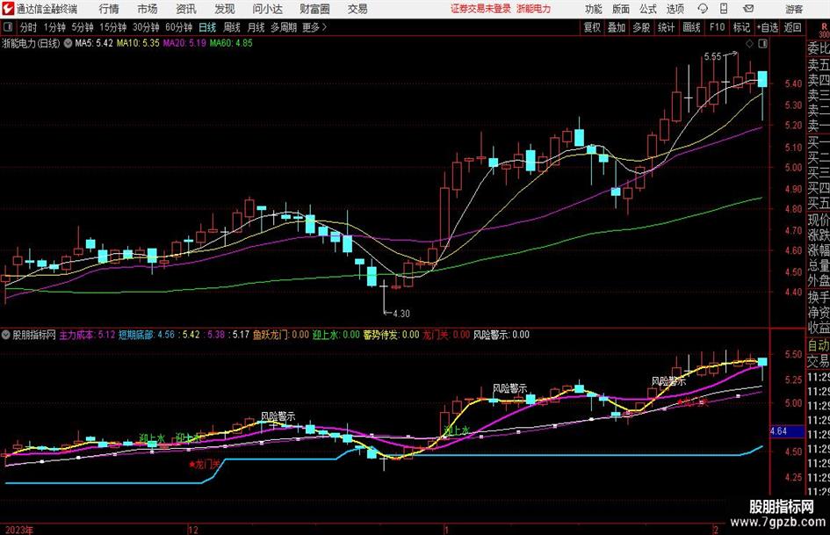Click the 自动 label in right sidebar
830x535 pixels.
tap(818, 345)
